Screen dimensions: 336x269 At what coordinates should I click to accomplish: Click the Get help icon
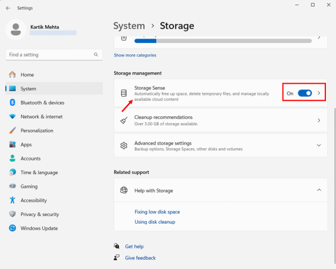[x=116, y=246]
